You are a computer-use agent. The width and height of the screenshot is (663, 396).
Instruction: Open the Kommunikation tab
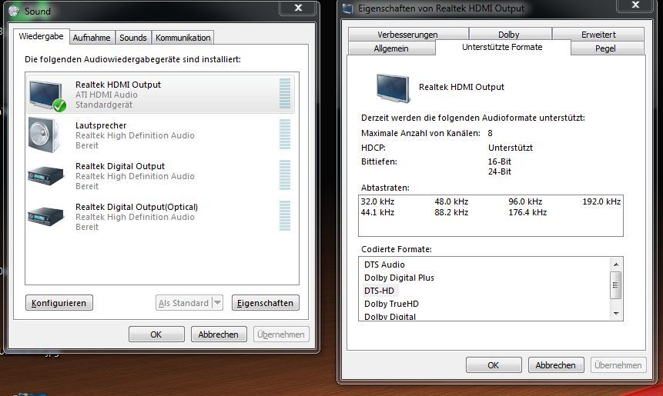pos(182,38)
